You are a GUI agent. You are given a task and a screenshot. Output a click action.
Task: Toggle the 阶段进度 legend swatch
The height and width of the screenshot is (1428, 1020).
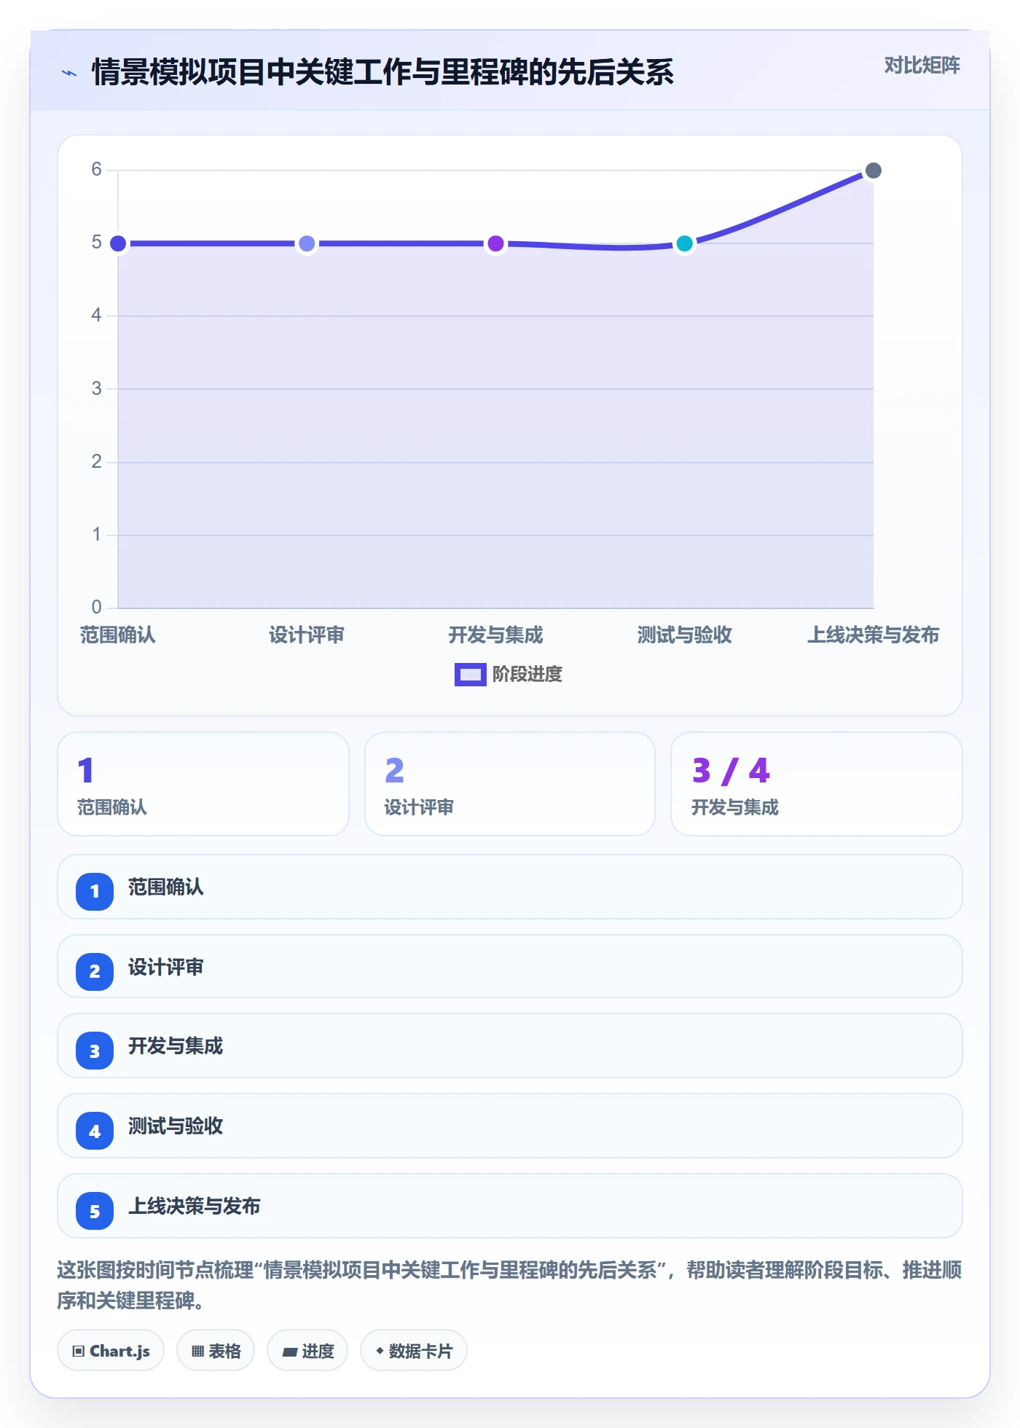(x=470, y=675)
